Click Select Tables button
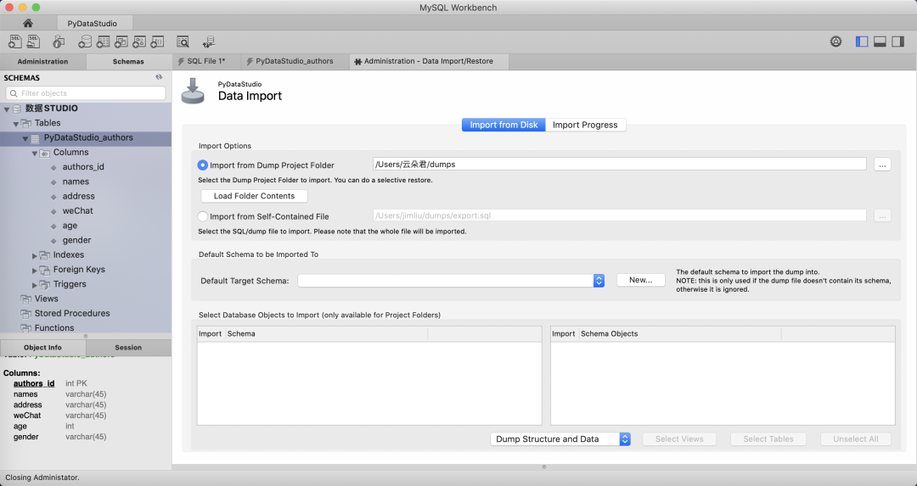Image resolution: width=917 pixels, height=486 pixels. (x=768, y=439)
